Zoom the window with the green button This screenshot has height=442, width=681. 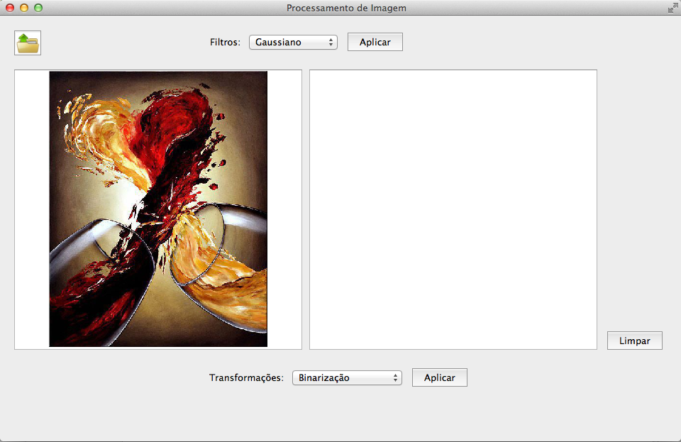coord(38,8)
